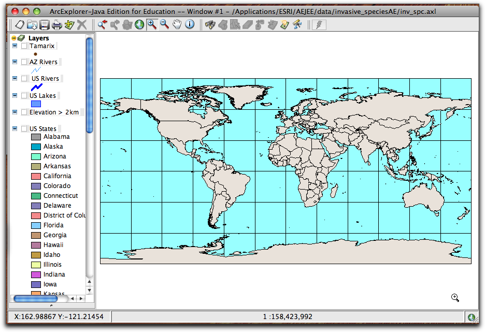Click the Find binoculars tool

tap(210, 24)
